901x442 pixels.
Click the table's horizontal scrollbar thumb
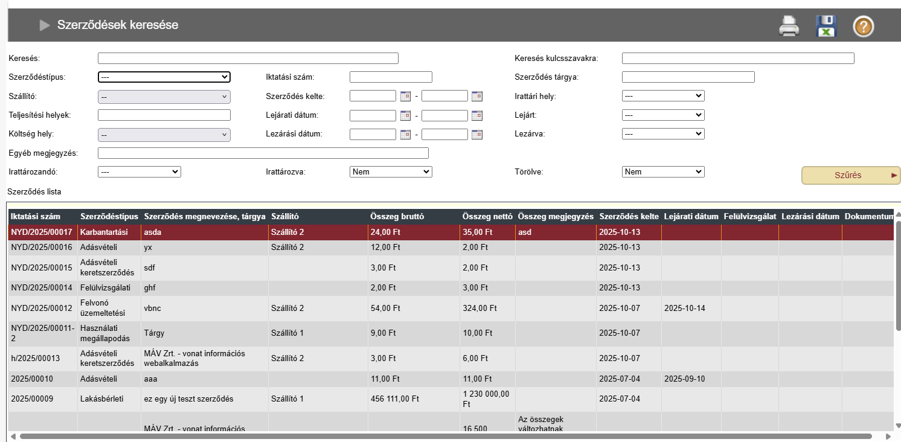tap(446, 436)
